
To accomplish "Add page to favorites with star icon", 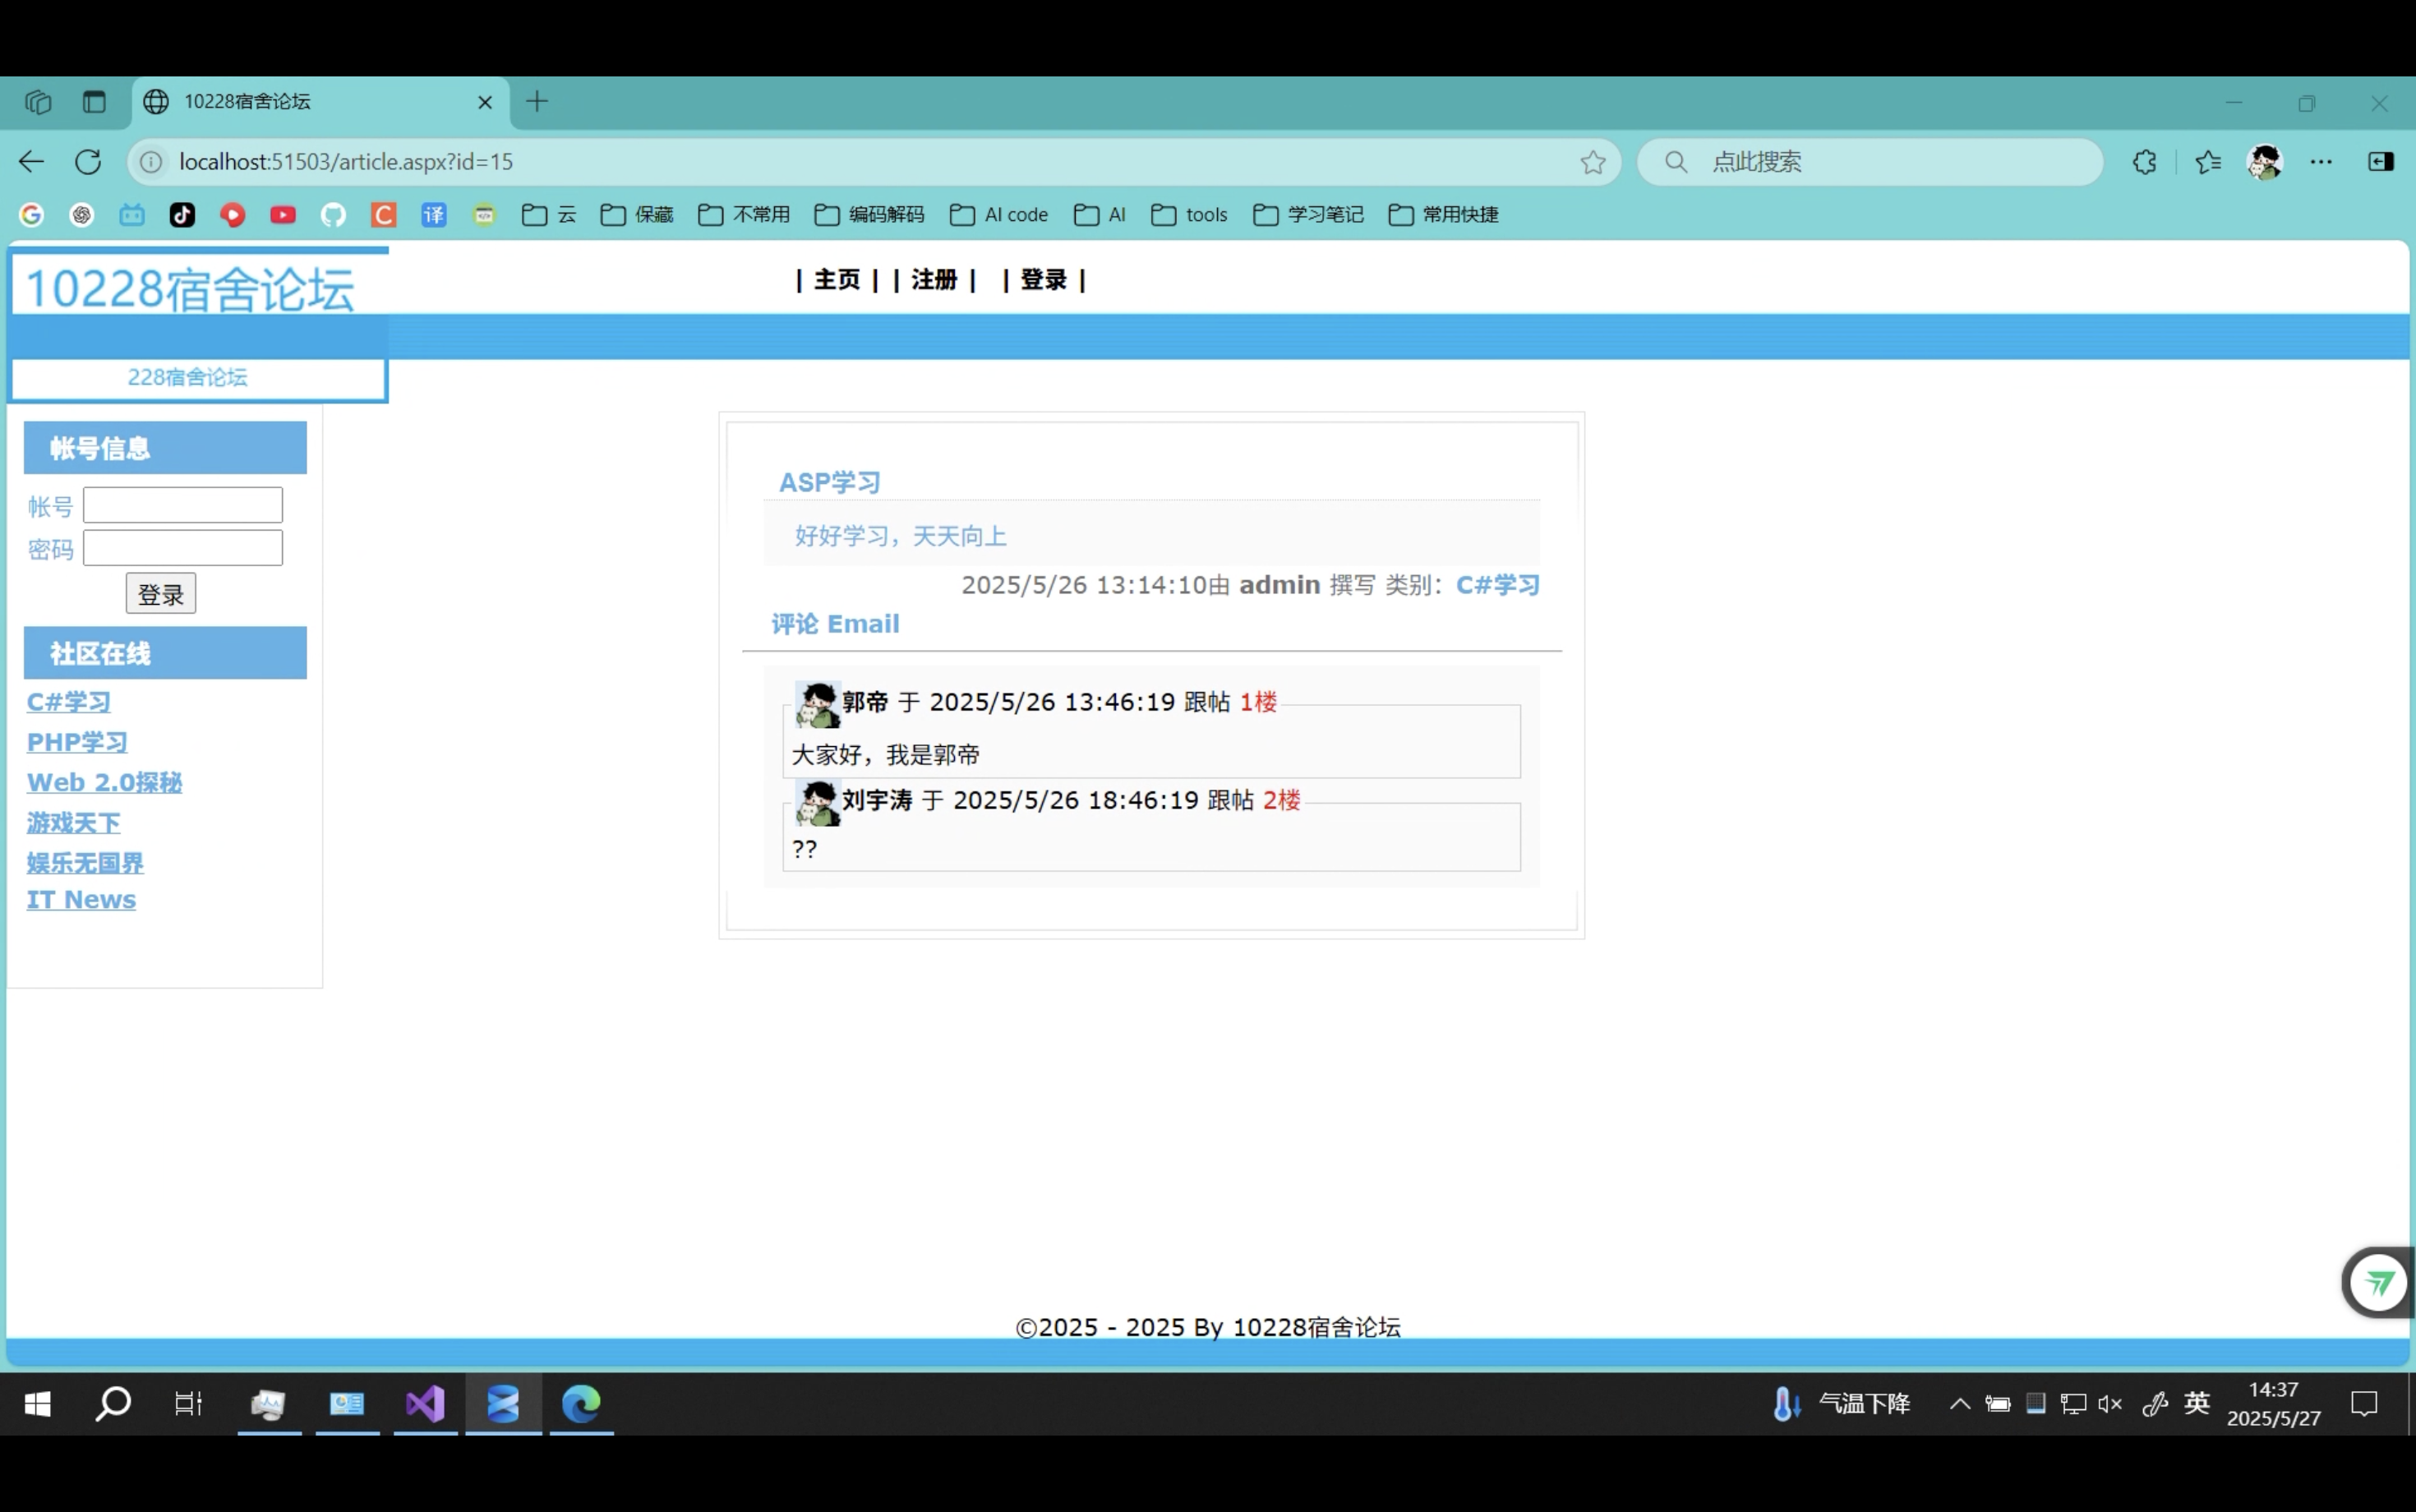I will [1593, 162].
